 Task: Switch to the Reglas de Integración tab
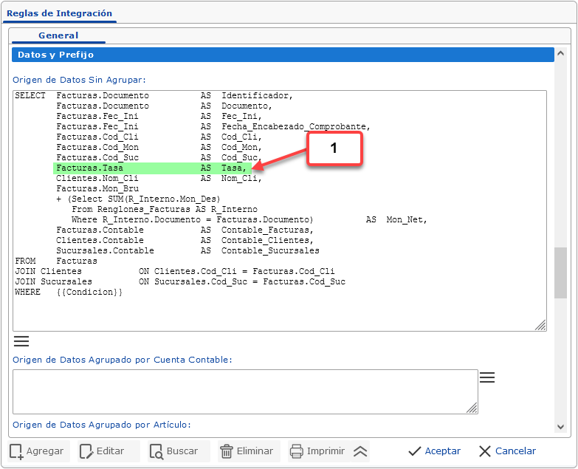[59, 13]
